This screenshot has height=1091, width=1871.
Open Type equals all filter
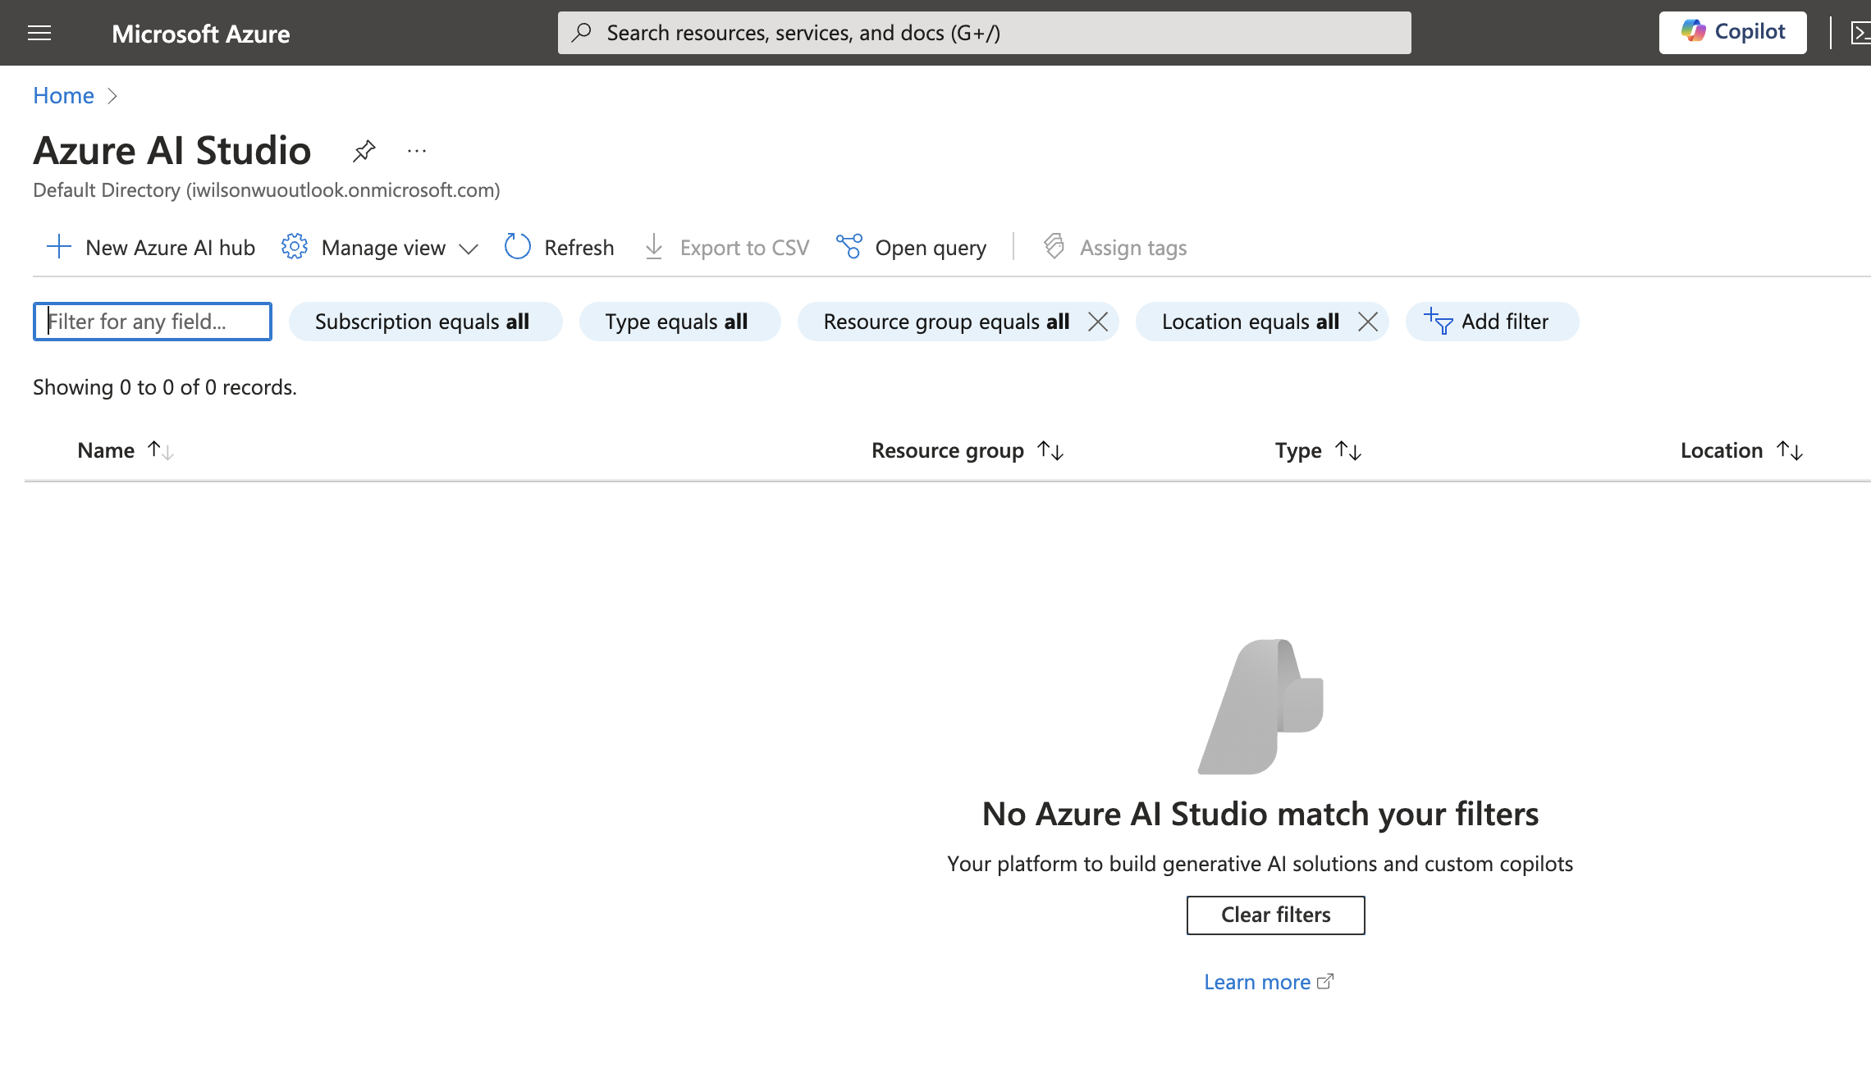tap(679, 322)
